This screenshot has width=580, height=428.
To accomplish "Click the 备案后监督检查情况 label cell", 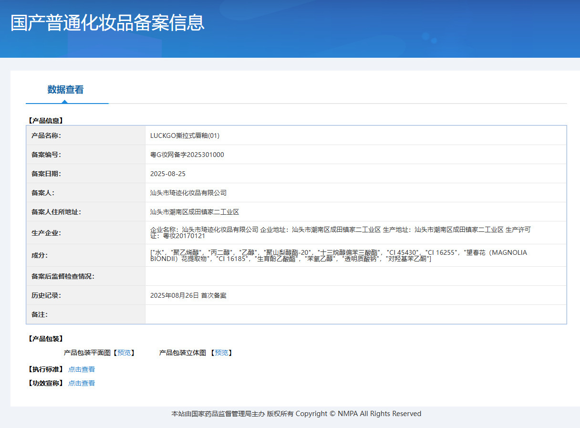I will [x=86, y=276].
